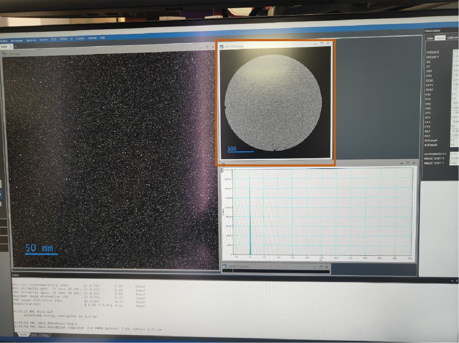Open the Microscope menu
This screenshot has width=459, height=343.
17,39
